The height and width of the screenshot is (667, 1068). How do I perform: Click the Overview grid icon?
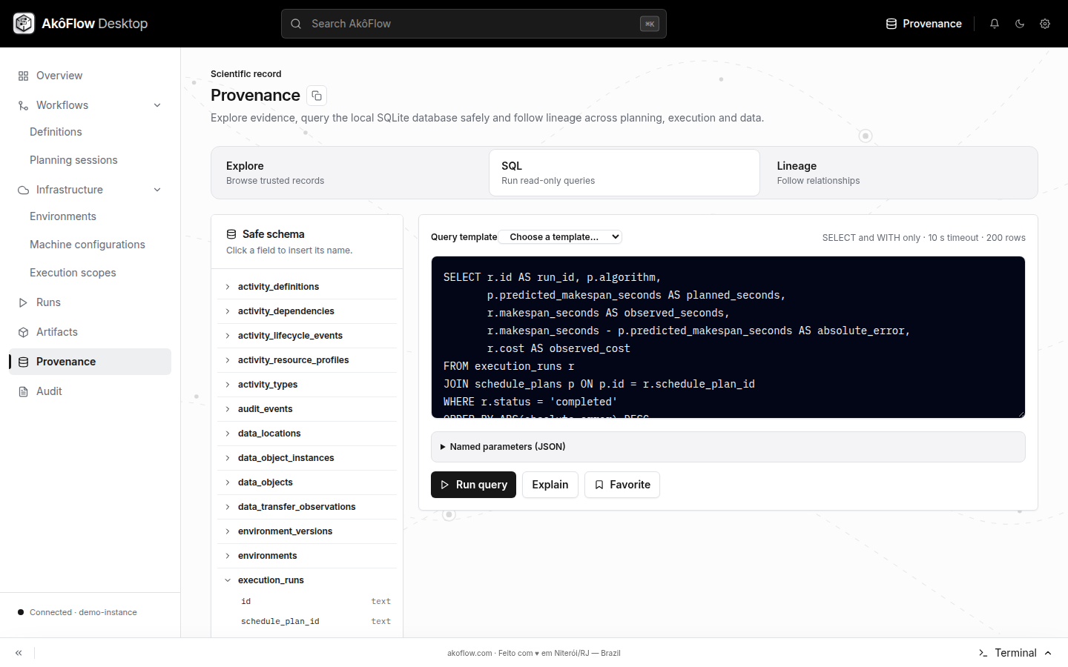click(x=23, y=76)
